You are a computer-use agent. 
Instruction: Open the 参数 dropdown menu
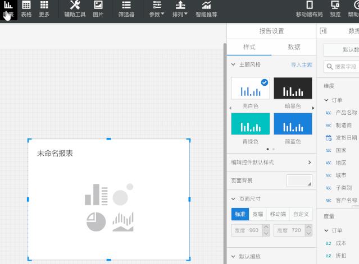(x=157, y=10)
